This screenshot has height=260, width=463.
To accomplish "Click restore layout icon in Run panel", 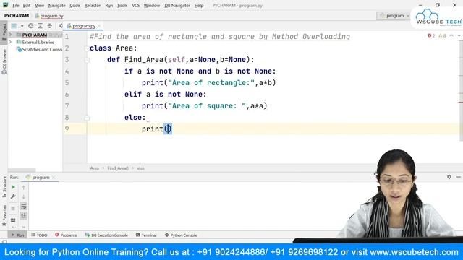I will 13,220.
